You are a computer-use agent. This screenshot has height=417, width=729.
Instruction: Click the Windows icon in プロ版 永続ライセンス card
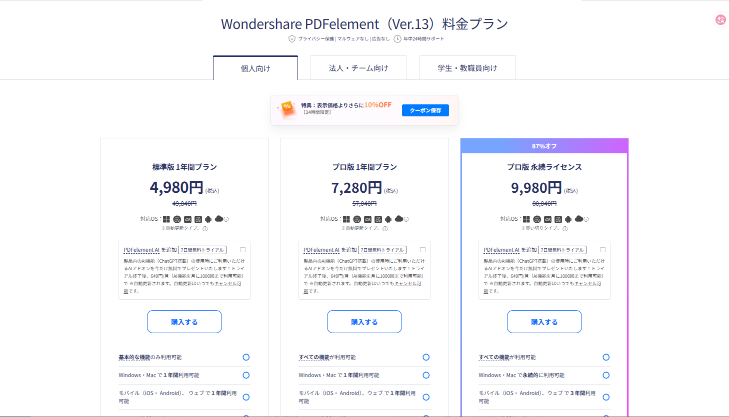pos(526,219)
